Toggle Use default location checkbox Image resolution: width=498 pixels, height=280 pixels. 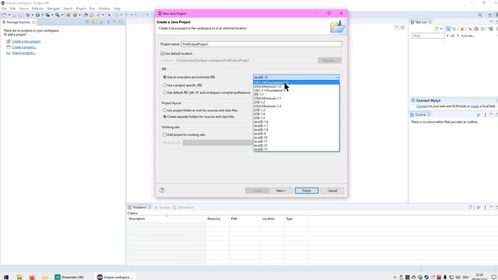point(163,54)
